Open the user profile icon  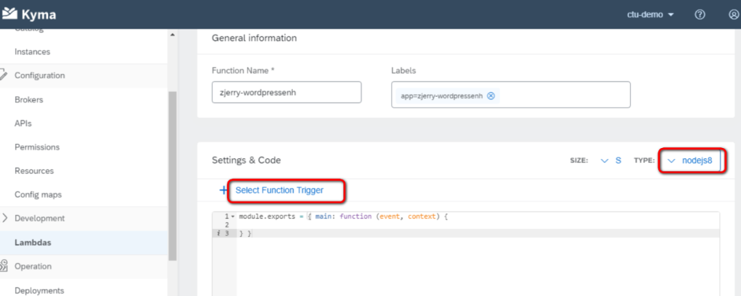click(733, 14)
